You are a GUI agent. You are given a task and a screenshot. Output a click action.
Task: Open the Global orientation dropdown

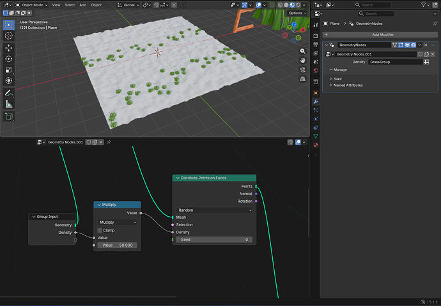[128, 5]
